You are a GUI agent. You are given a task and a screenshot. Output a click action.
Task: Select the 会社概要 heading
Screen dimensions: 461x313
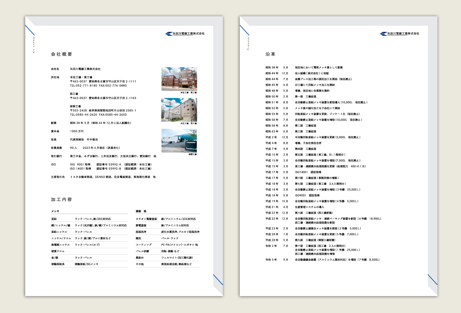point(61,54)
